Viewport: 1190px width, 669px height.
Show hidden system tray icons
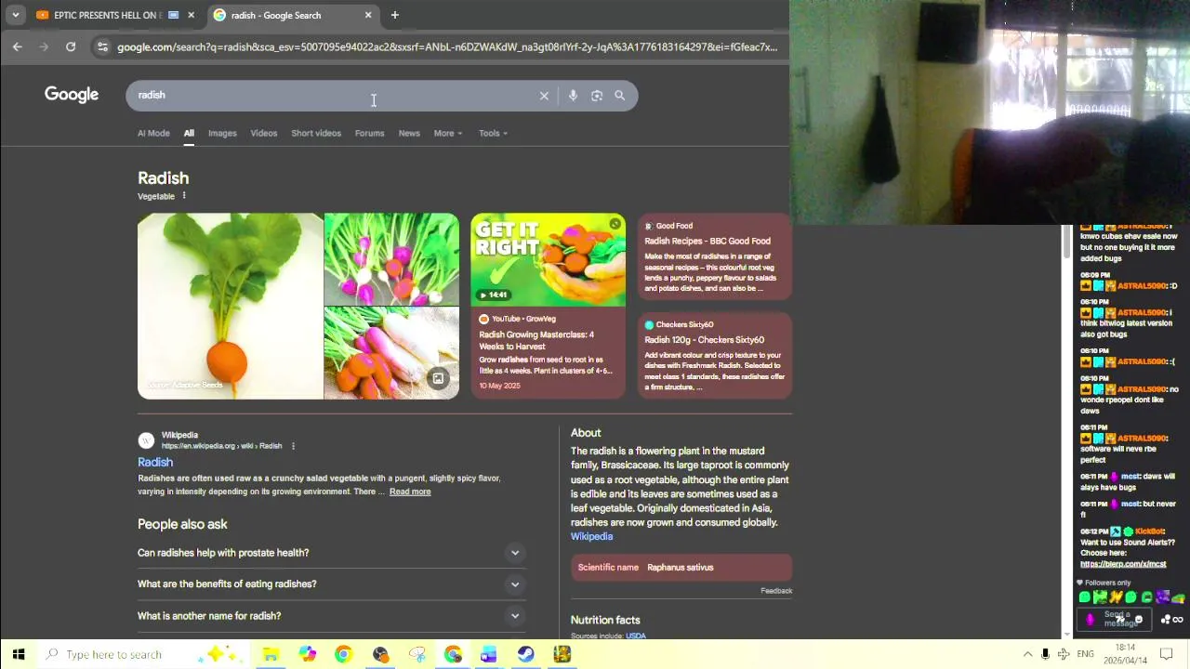[1027, 654]
